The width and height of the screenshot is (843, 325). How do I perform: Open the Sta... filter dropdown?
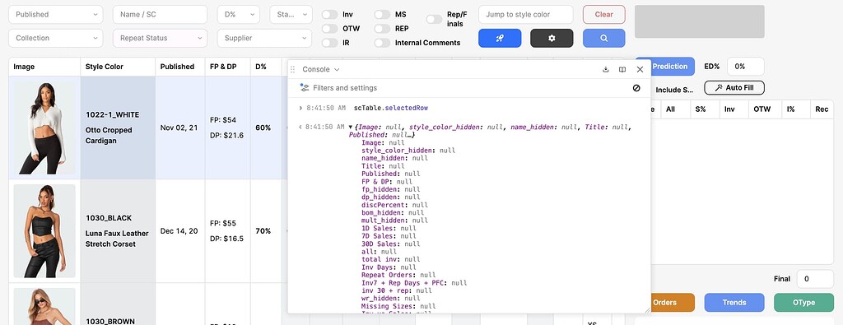(x=291, y=15)
